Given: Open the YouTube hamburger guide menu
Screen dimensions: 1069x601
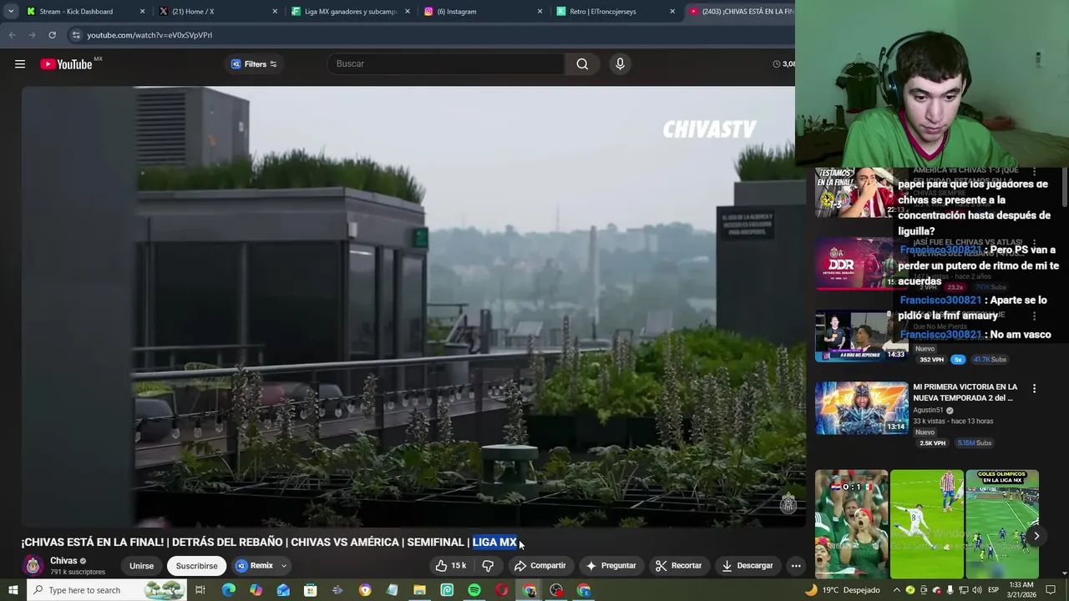Looking at the screenshot, I should pos(20,64).
